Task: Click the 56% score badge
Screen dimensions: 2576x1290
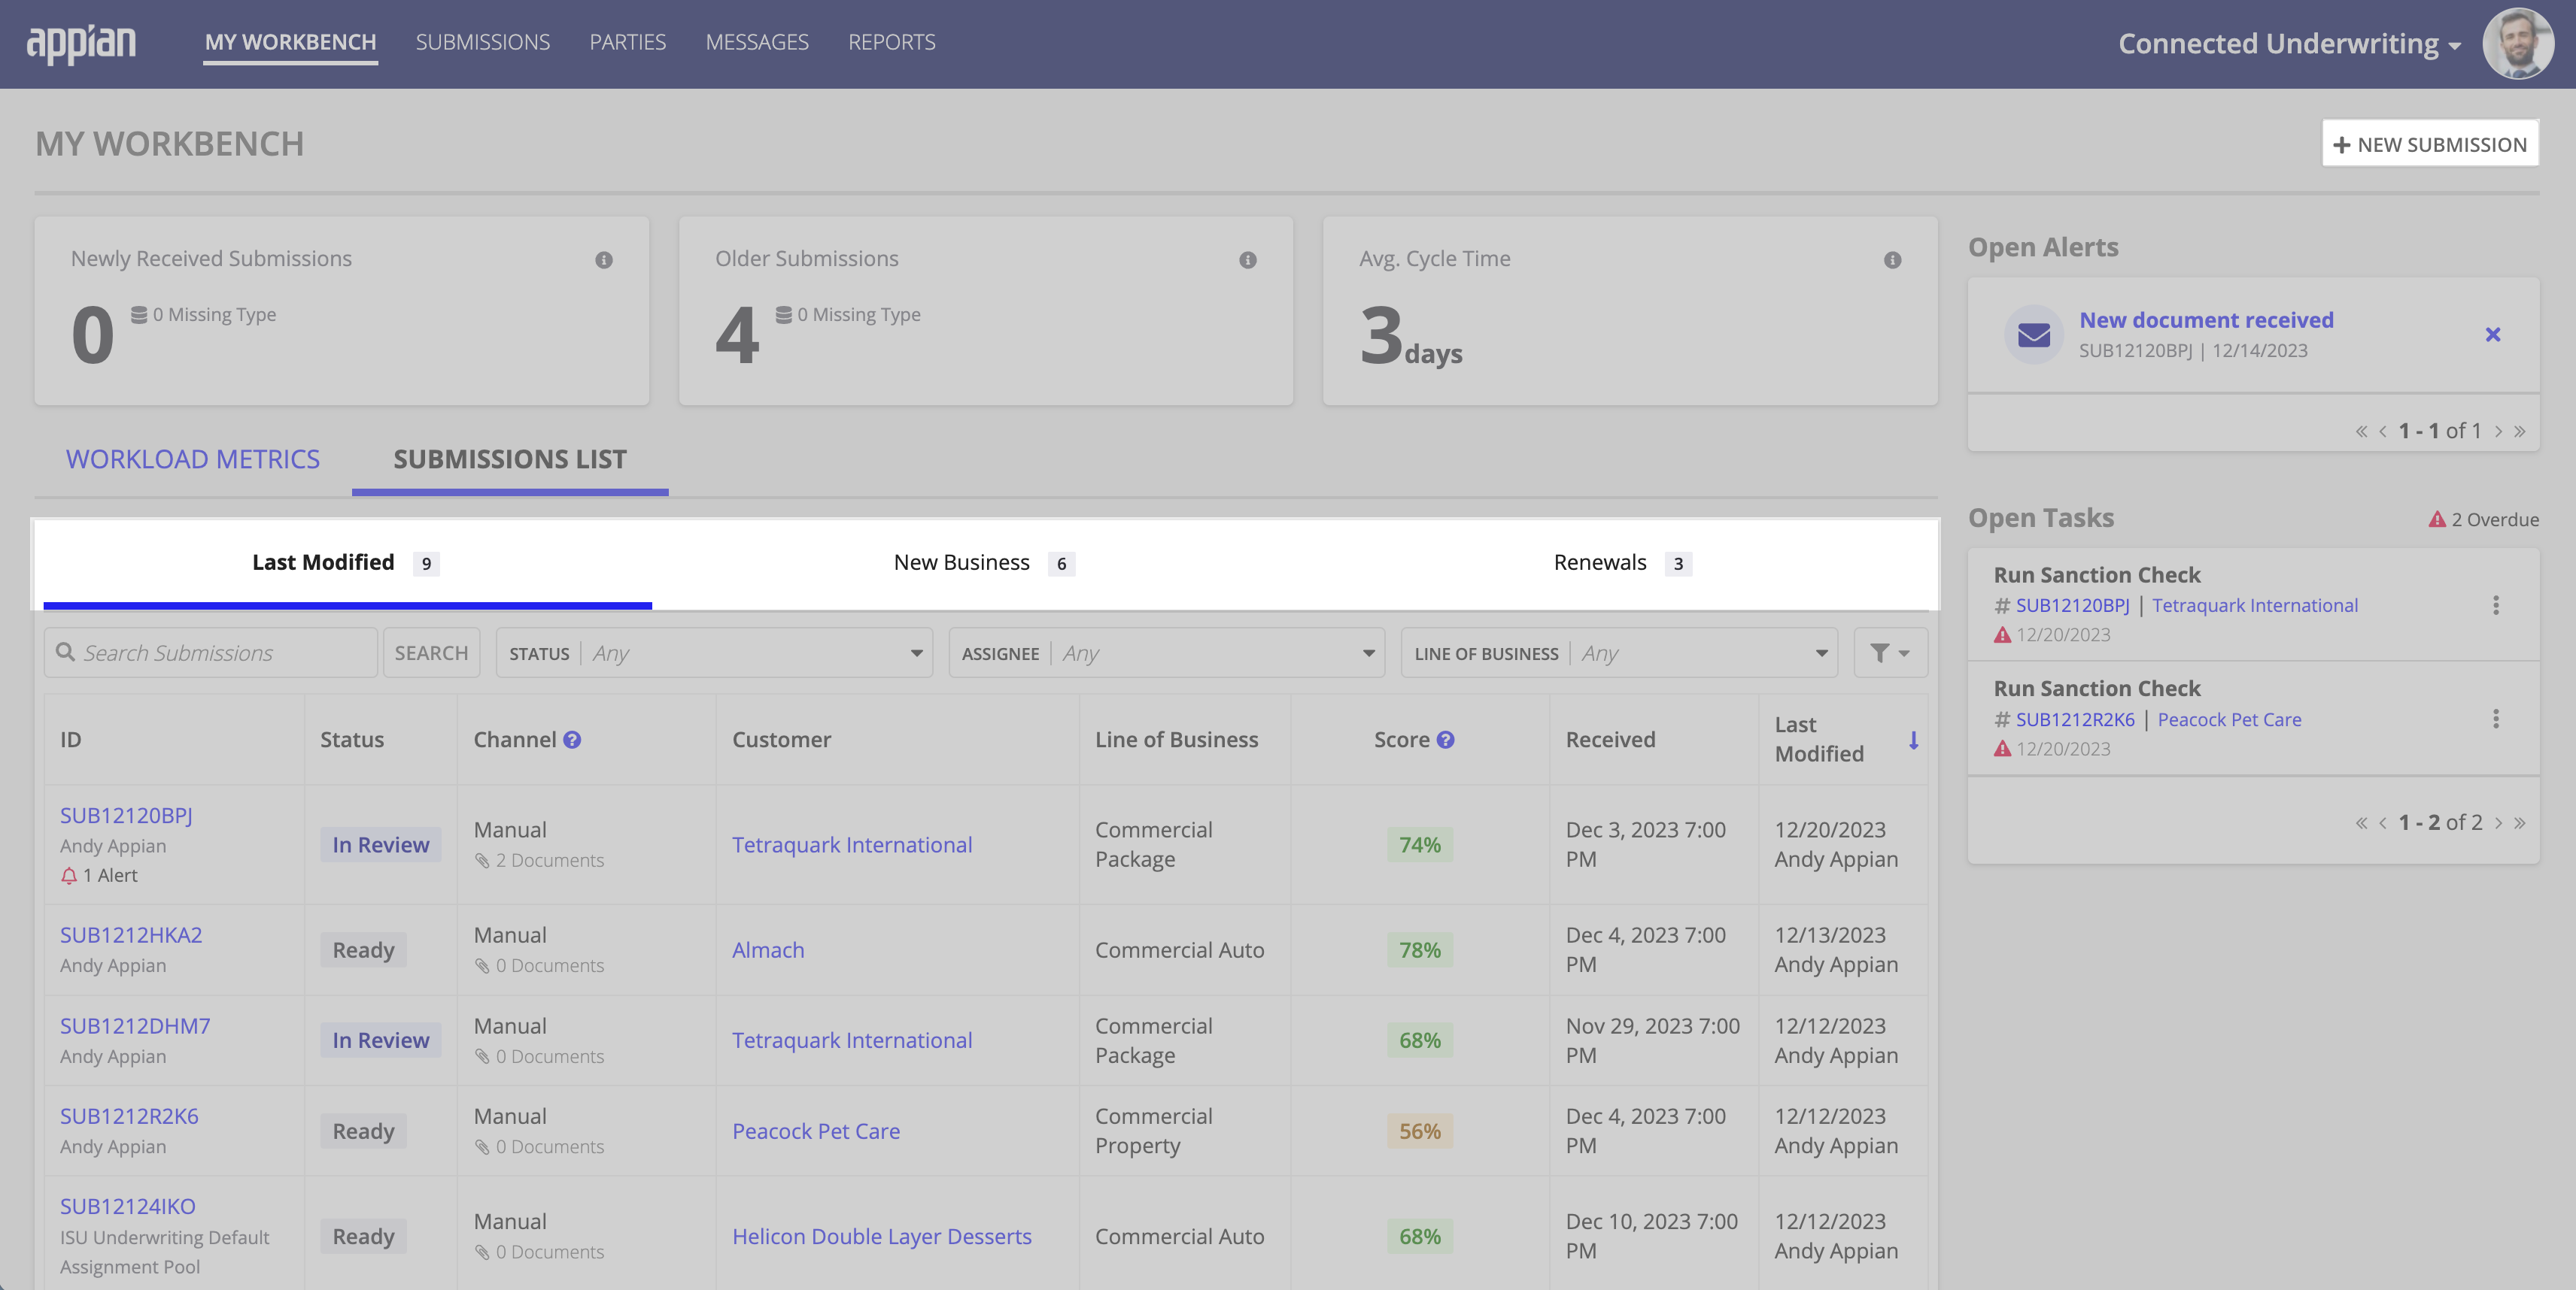Action: click(1419, 1132)
